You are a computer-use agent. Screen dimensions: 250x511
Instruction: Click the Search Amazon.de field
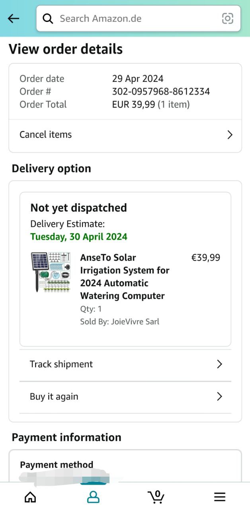[x=135, y=18]
